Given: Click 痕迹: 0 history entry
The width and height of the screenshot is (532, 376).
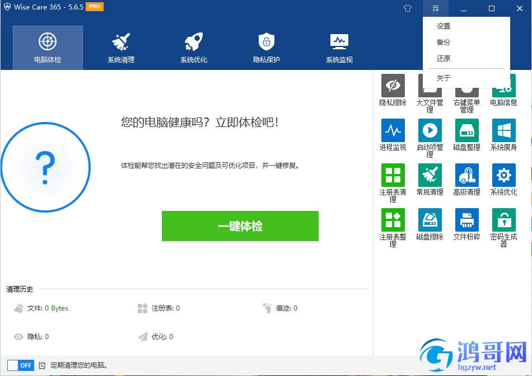Looking at the screenshot, I should (280, 308).
